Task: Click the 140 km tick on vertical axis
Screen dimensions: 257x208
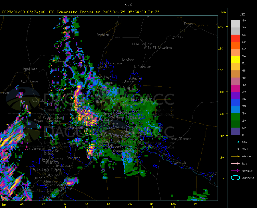Action: point(220,27)
